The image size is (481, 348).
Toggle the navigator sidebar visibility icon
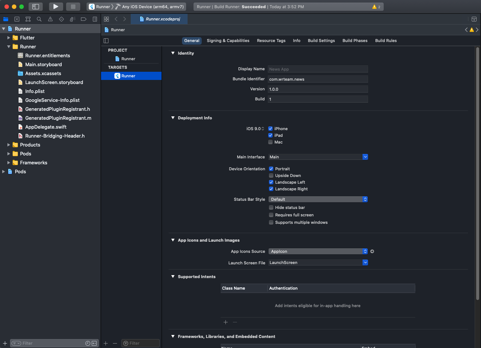point(36,7)
